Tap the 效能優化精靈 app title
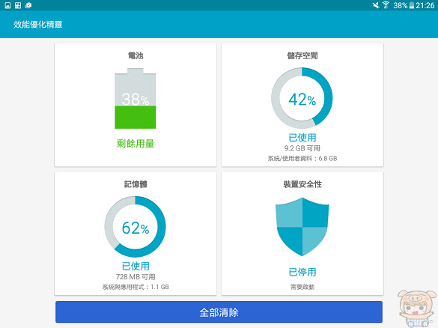 coord(37,24)
